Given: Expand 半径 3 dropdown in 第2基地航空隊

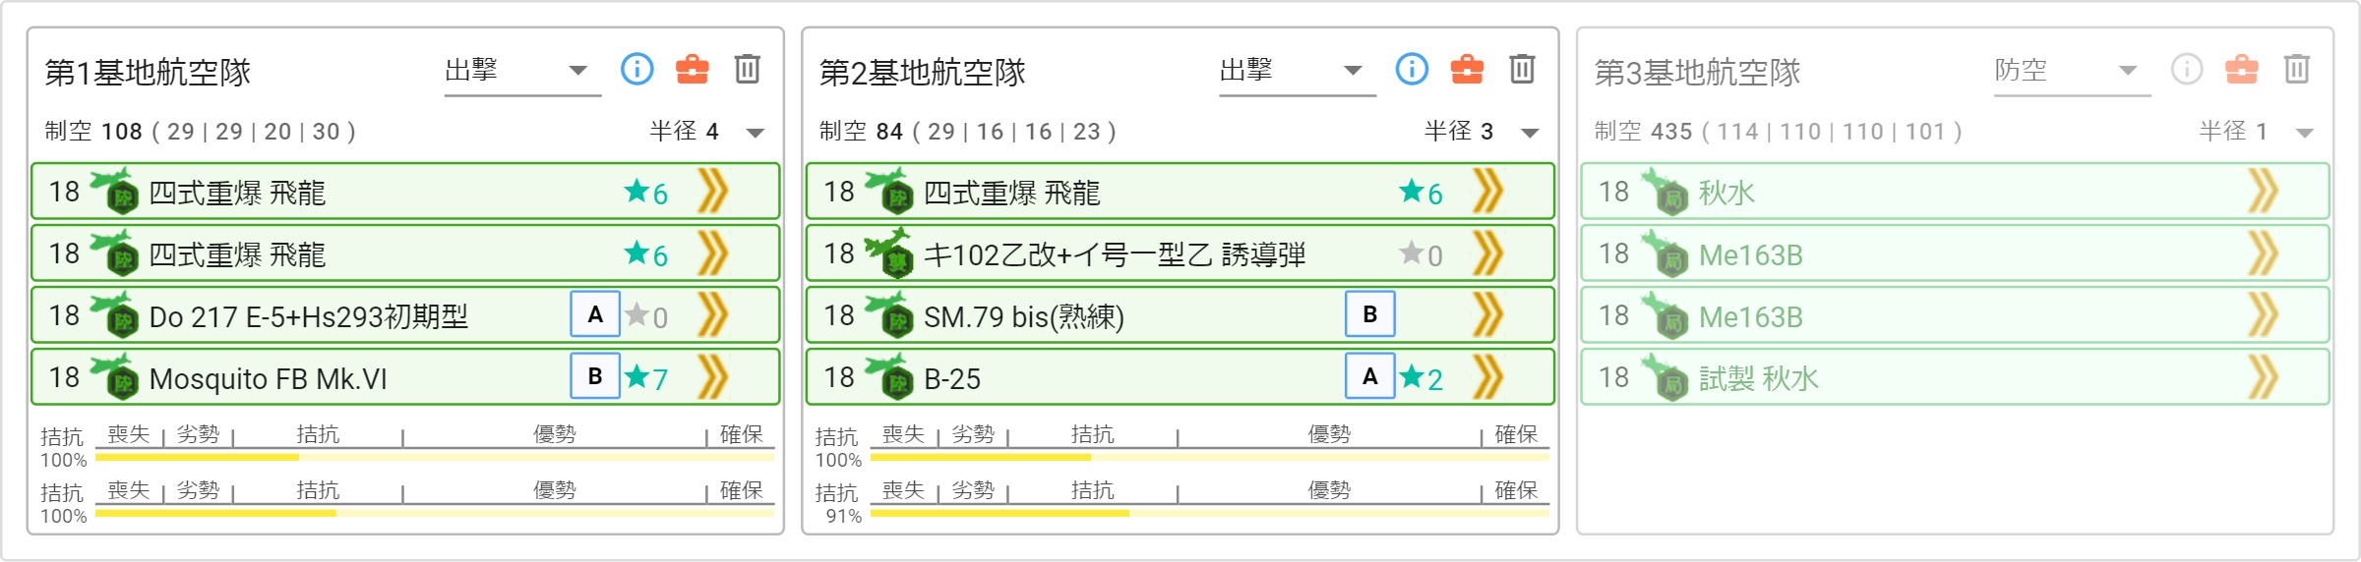Looking at the screenshot, I should 1530,133.
